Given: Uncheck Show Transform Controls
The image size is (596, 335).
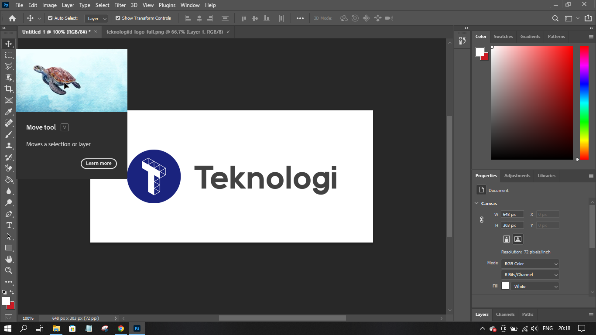Looking at the screenshot, I should tap(118, 18).
